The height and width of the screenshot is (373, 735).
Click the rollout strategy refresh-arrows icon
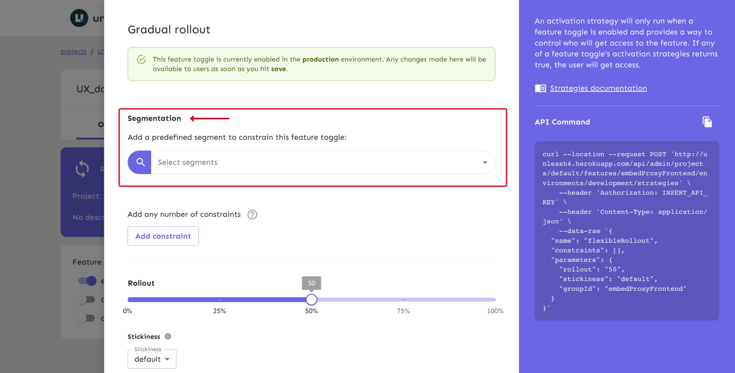pyautogui.click(x=82, y=169)
